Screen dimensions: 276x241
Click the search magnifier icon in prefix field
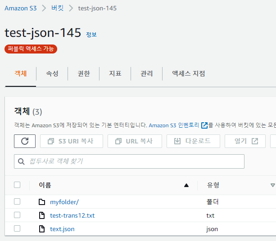point(21,161)
